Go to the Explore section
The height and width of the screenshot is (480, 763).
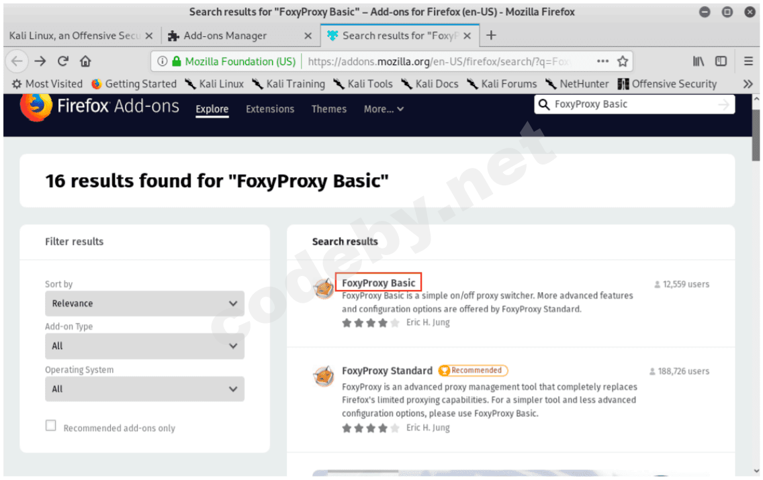pos(212,109)
